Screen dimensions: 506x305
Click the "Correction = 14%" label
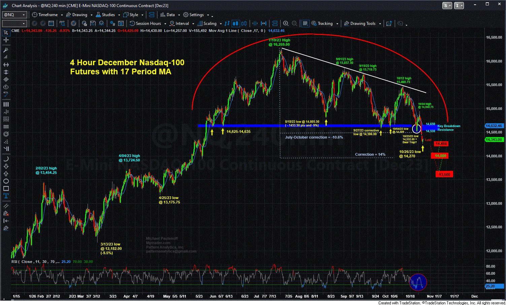pyautogui.click(x=370, y=154)
